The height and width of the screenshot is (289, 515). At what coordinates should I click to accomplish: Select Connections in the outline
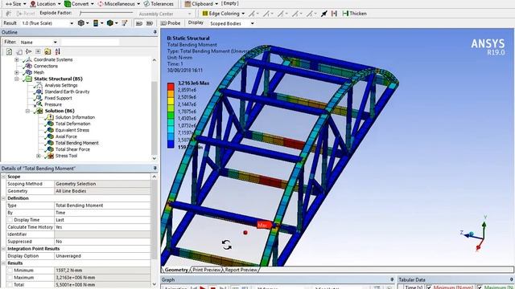[46, 66]
